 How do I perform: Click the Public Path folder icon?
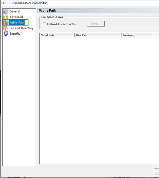pos(6,22)
